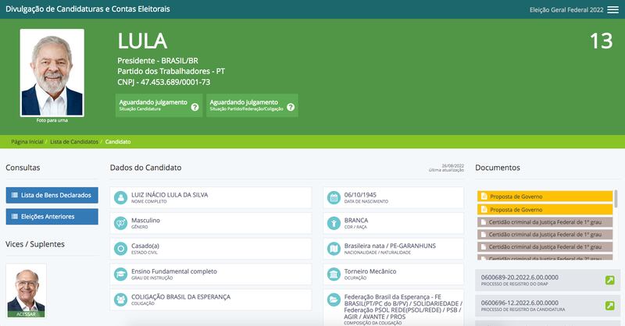Click ACESSAR under the vice candidate

pos(27,314)
